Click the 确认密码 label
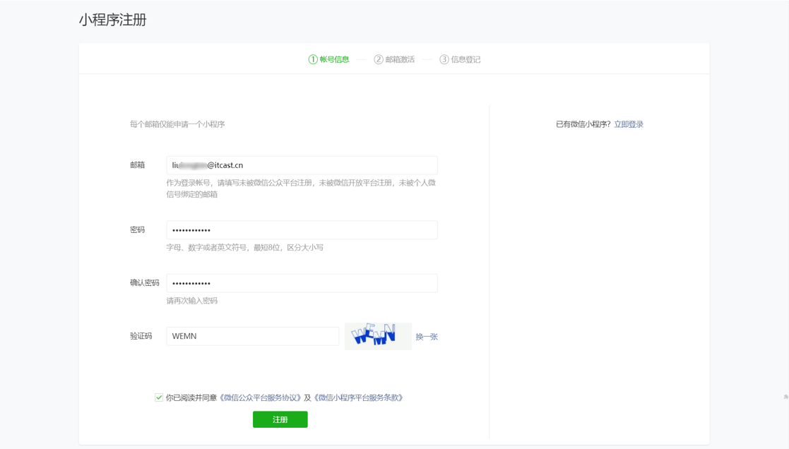The image size is (789, 449). (144, 282)
